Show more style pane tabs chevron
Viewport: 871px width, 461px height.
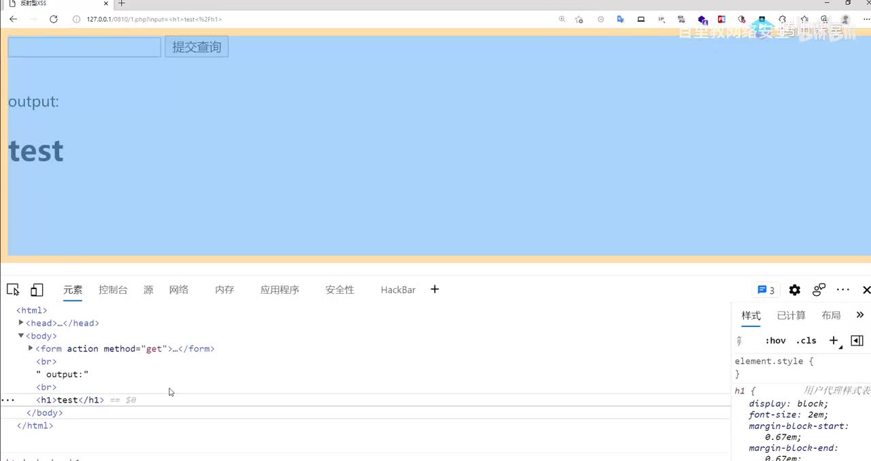860,315
